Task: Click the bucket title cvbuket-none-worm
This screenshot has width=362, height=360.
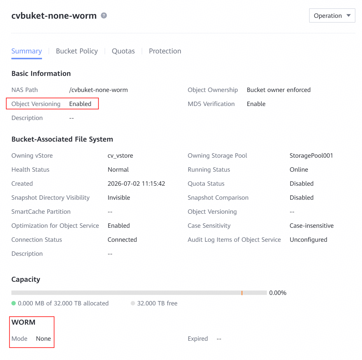Action: tap(54, 15)
